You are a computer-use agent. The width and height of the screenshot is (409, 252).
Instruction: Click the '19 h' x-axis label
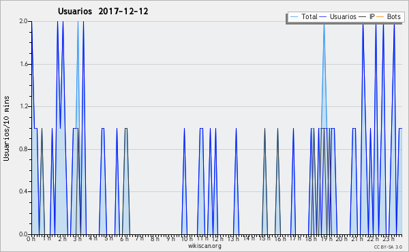pos(327,238)
